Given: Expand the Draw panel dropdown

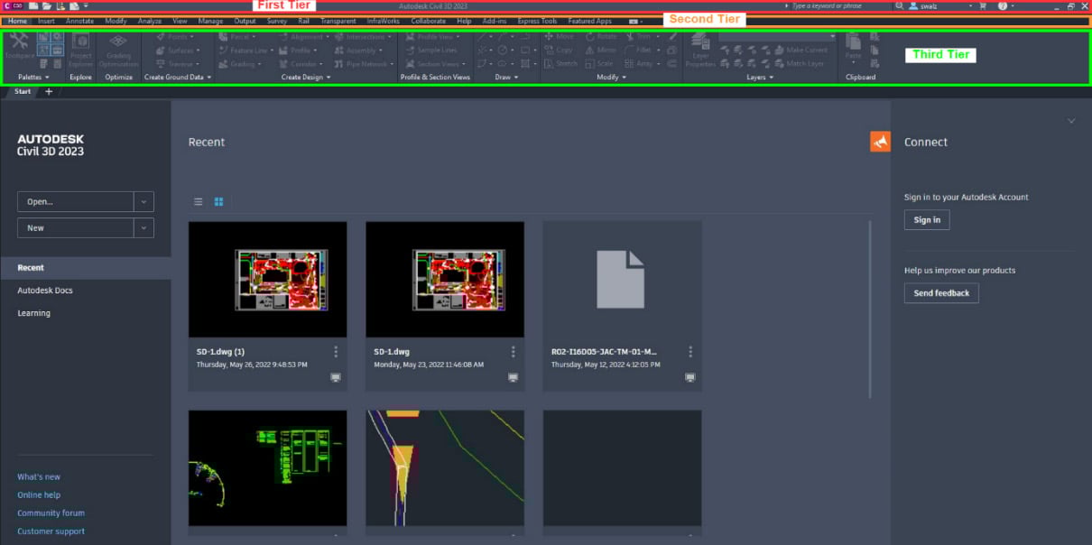Looking at the screenshot, I should pos(505,78).
